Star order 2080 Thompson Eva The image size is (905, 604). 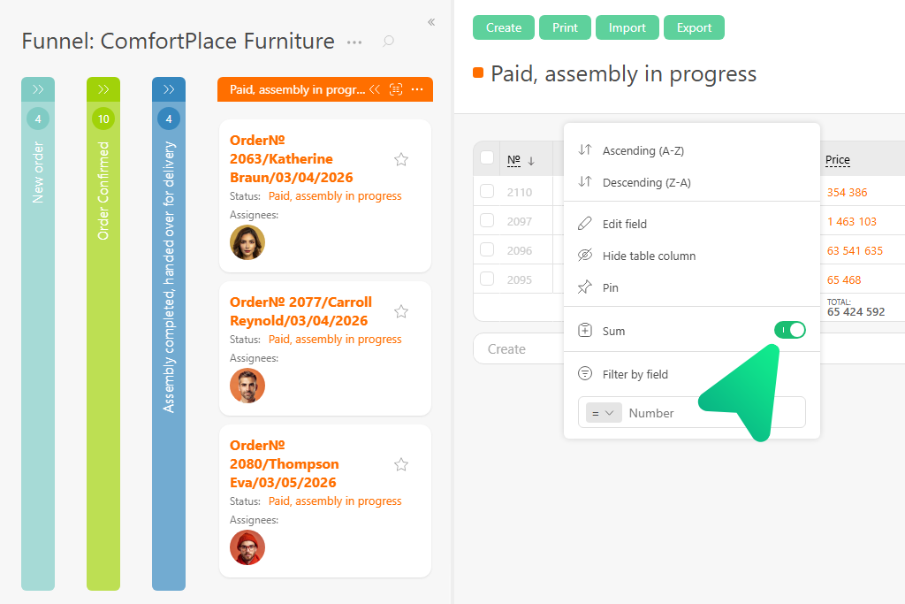click(x=401, y=464)
